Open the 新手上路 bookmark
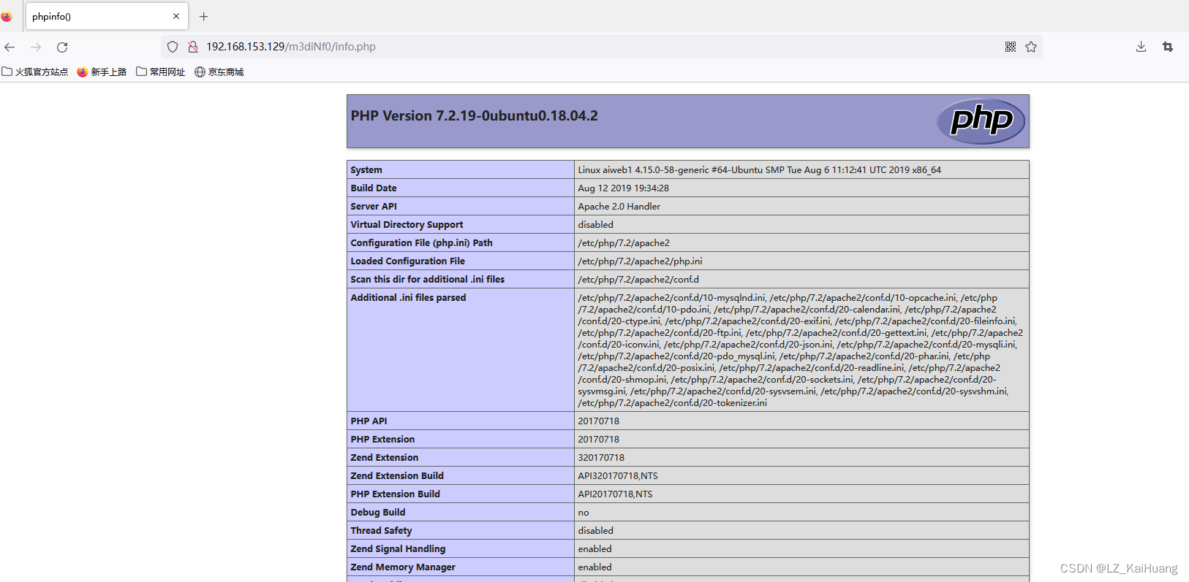Image resolution: width=1189 pixels, height=582 pixels. (102, 72)
